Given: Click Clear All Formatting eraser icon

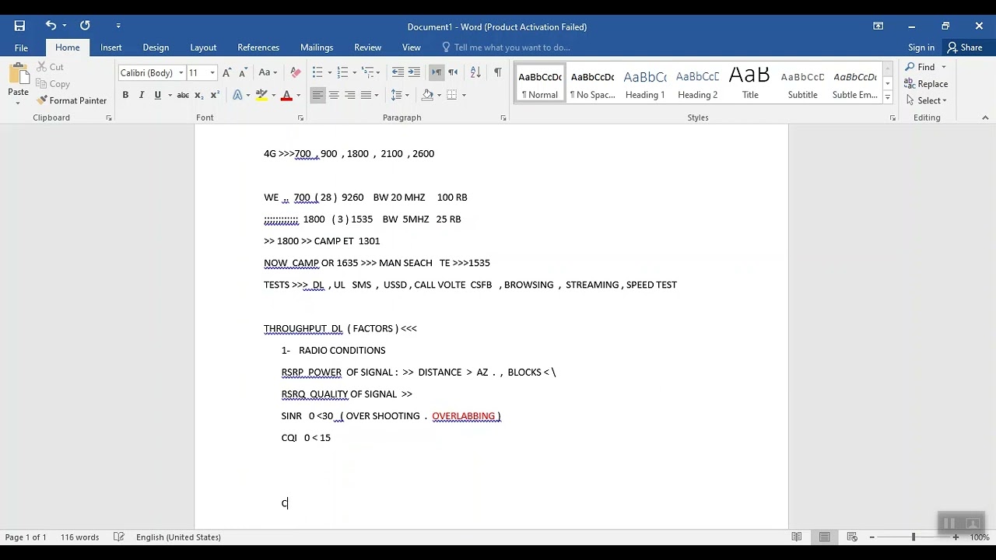Looking at the screenshot, I should tap(296, 72).
